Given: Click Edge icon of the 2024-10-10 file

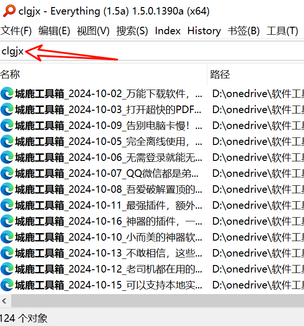Looking at the screenshot, I should point(8,237).
